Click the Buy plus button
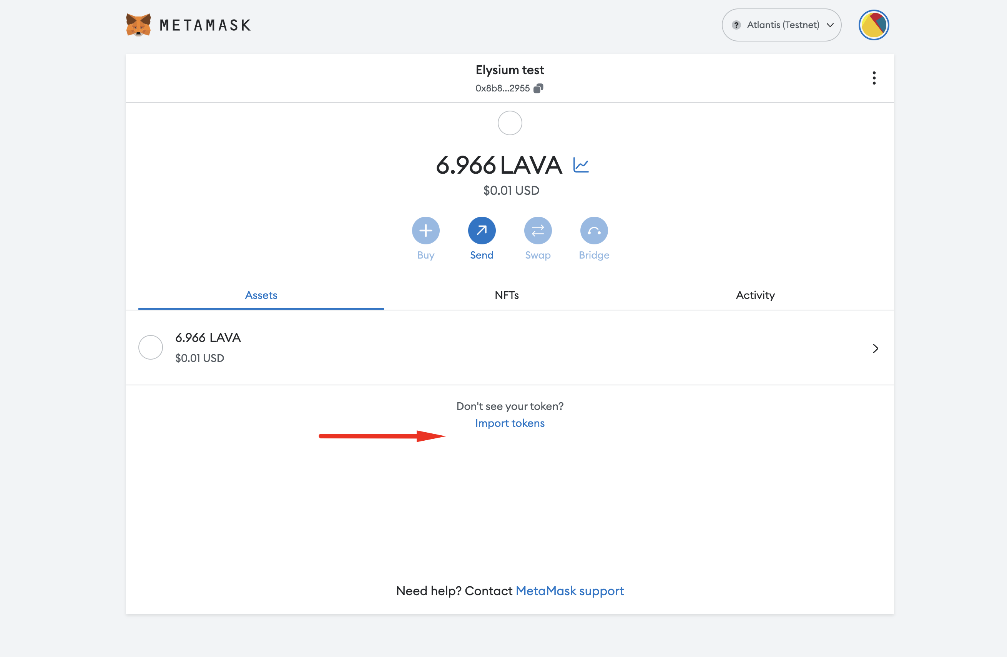1007x657 pixels. (425, 231)
